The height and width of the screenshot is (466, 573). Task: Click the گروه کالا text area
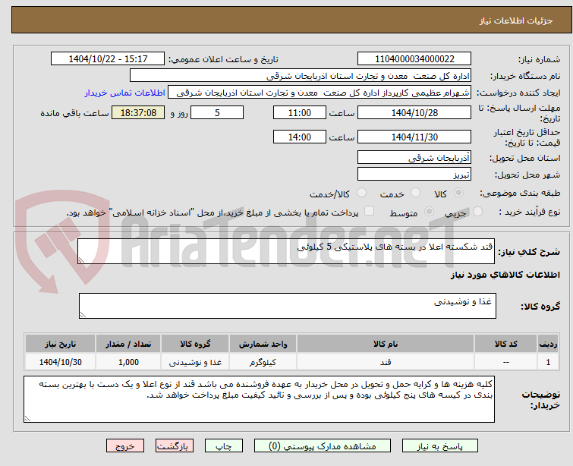[x=287, y=306]
